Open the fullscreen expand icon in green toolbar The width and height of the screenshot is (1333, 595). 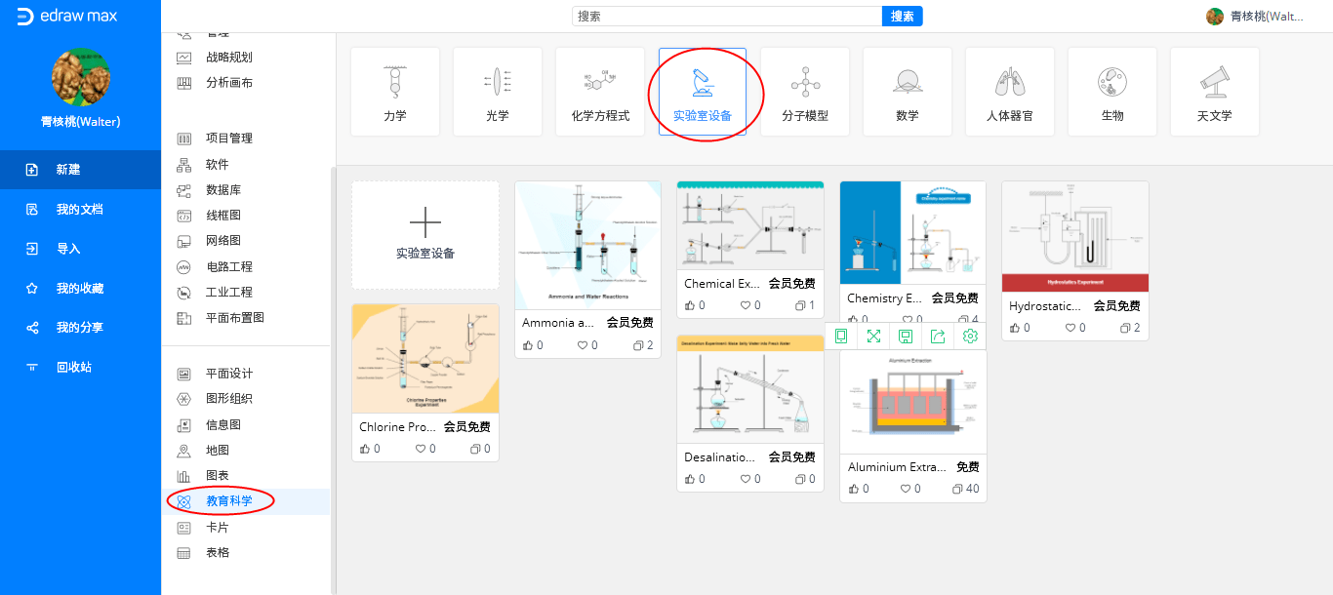[873, 337]
